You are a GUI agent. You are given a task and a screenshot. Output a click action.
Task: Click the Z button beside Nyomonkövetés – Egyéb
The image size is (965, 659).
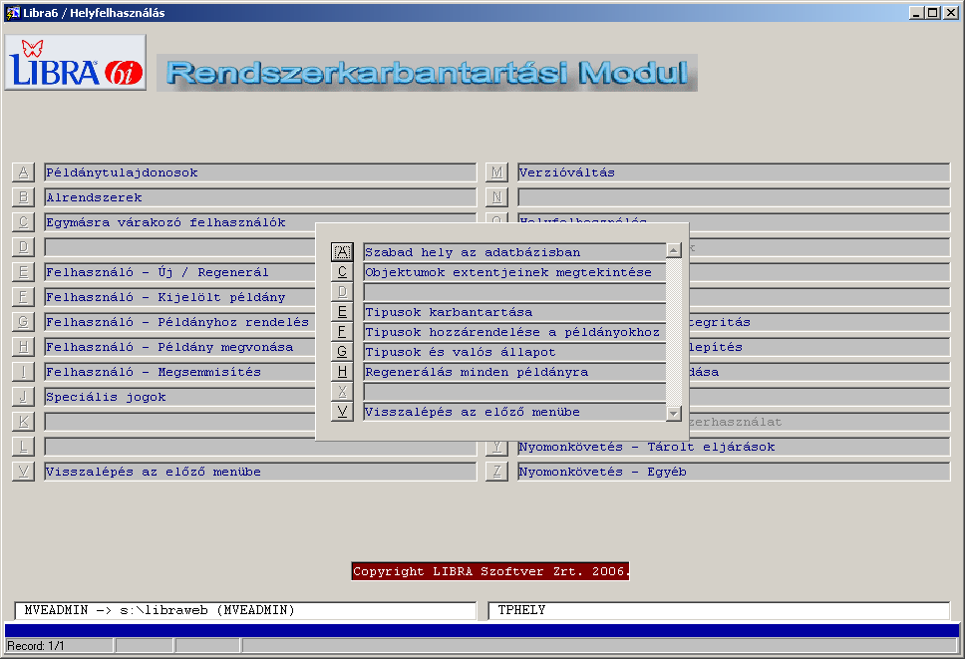click(x=496, y=472)
